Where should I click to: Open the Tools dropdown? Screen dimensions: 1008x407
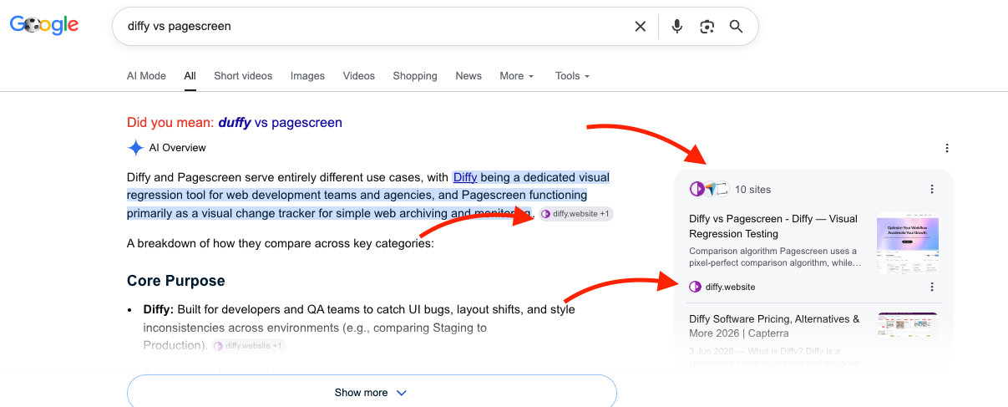[572, 76]
